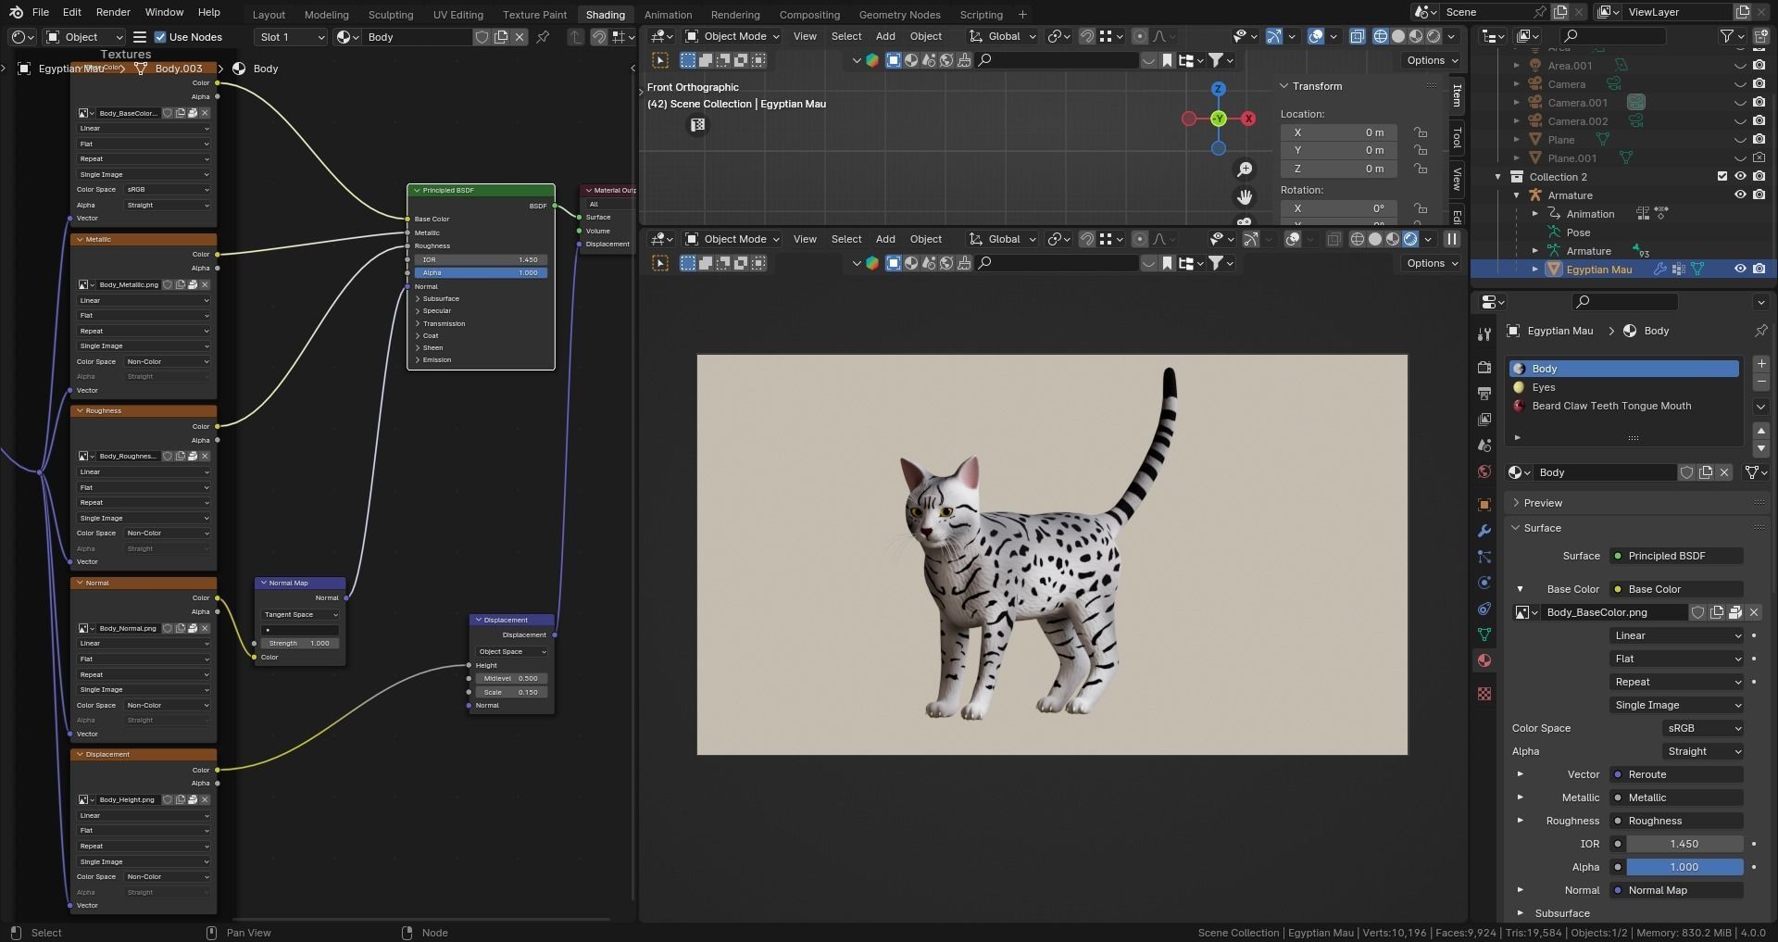
Task: Toggle render visibility for Plane.001
Action: [1759, 158]
